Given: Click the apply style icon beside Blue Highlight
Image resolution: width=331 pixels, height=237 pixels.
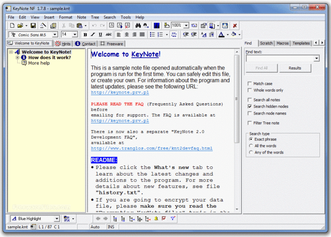Looking at the screenshot, I should (x=67, y=219).
